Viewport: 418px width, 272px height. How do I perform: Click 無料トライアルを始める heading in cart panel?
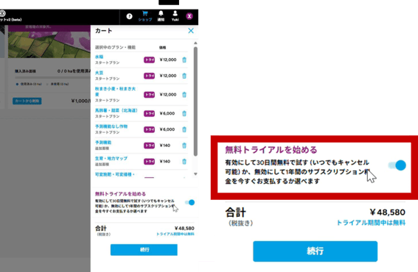click(120, 194)
